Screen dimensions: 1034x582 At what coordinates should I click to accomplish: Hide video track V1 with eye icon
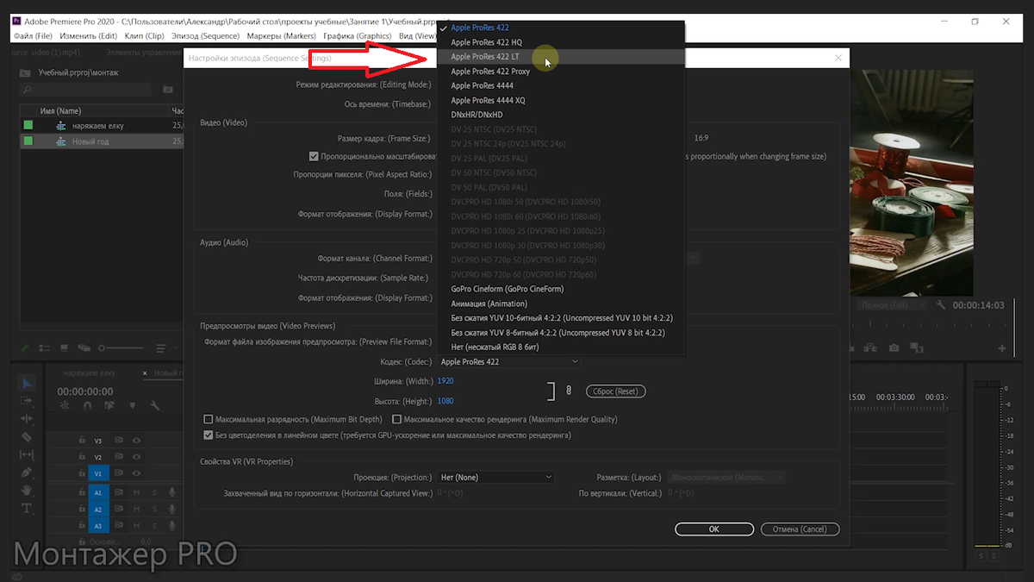[136, 473]
